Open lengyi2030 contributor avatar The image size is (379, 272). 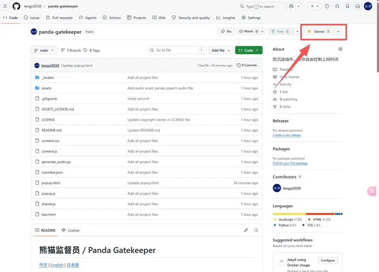(x=277, y=188)
